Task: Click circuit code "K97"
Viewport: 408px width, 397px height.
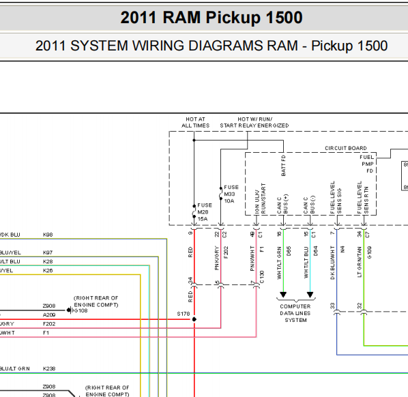Action: (48, 252)
